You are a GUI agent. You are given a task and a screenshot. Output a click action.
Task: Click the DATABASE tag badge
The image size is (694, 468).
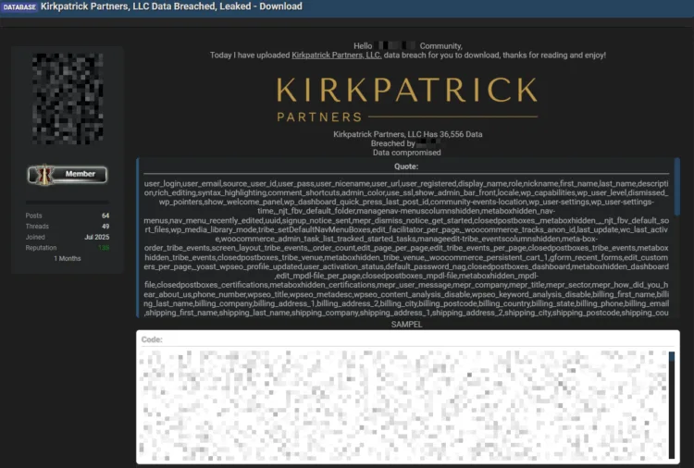[19, 6]
